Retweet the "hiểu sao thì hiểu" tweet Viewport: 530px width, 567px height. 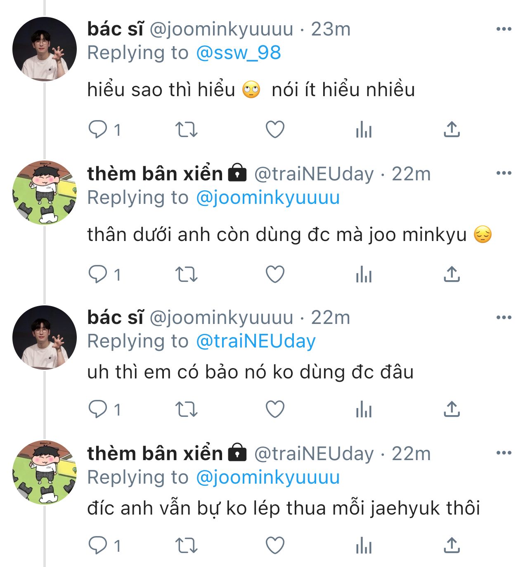click(x=187, y=130)
